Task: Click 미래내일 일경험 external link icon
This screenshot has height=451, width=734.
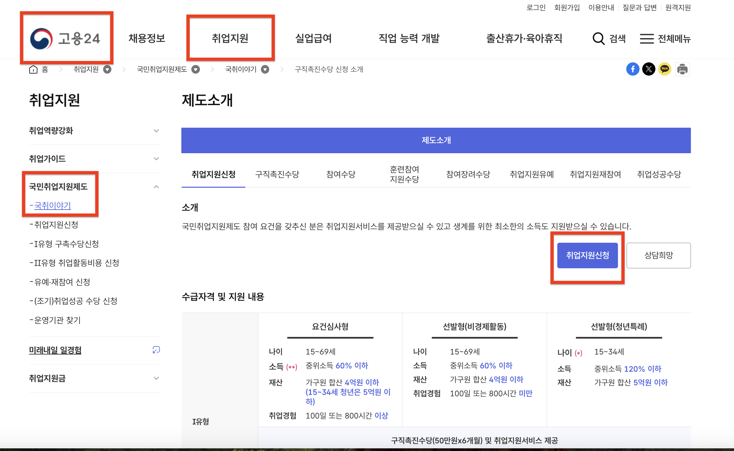Action: pos(156,350)
